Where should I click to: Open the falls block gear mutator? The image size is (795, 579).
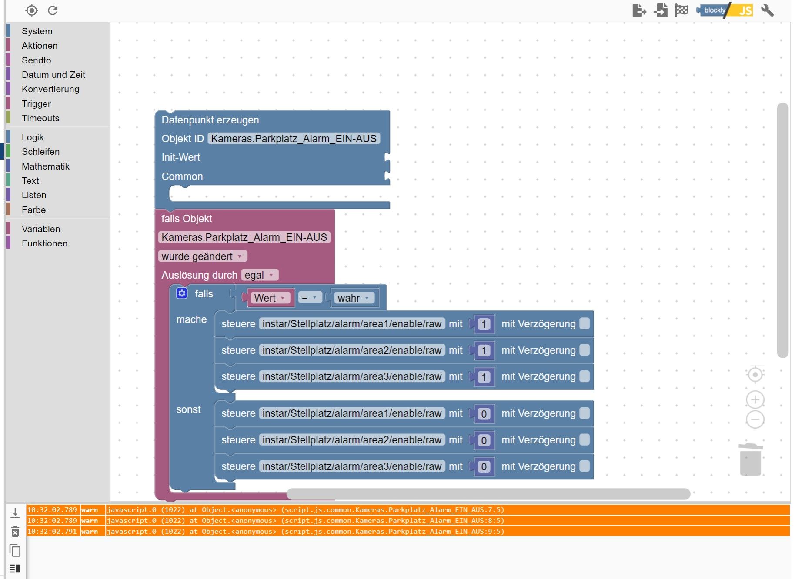[x=182, y=293]
